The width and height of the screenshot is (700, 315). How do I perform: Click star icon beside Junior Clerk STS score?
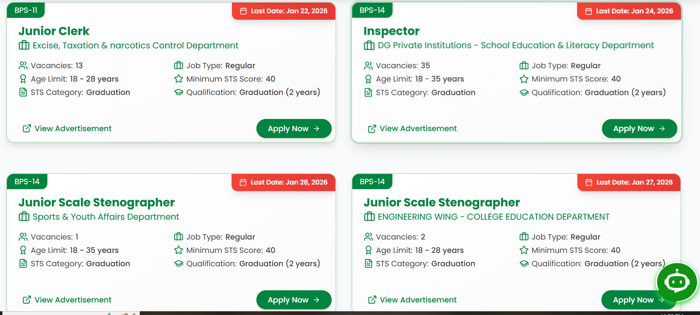pyautogui.click(x=178, y=79)
